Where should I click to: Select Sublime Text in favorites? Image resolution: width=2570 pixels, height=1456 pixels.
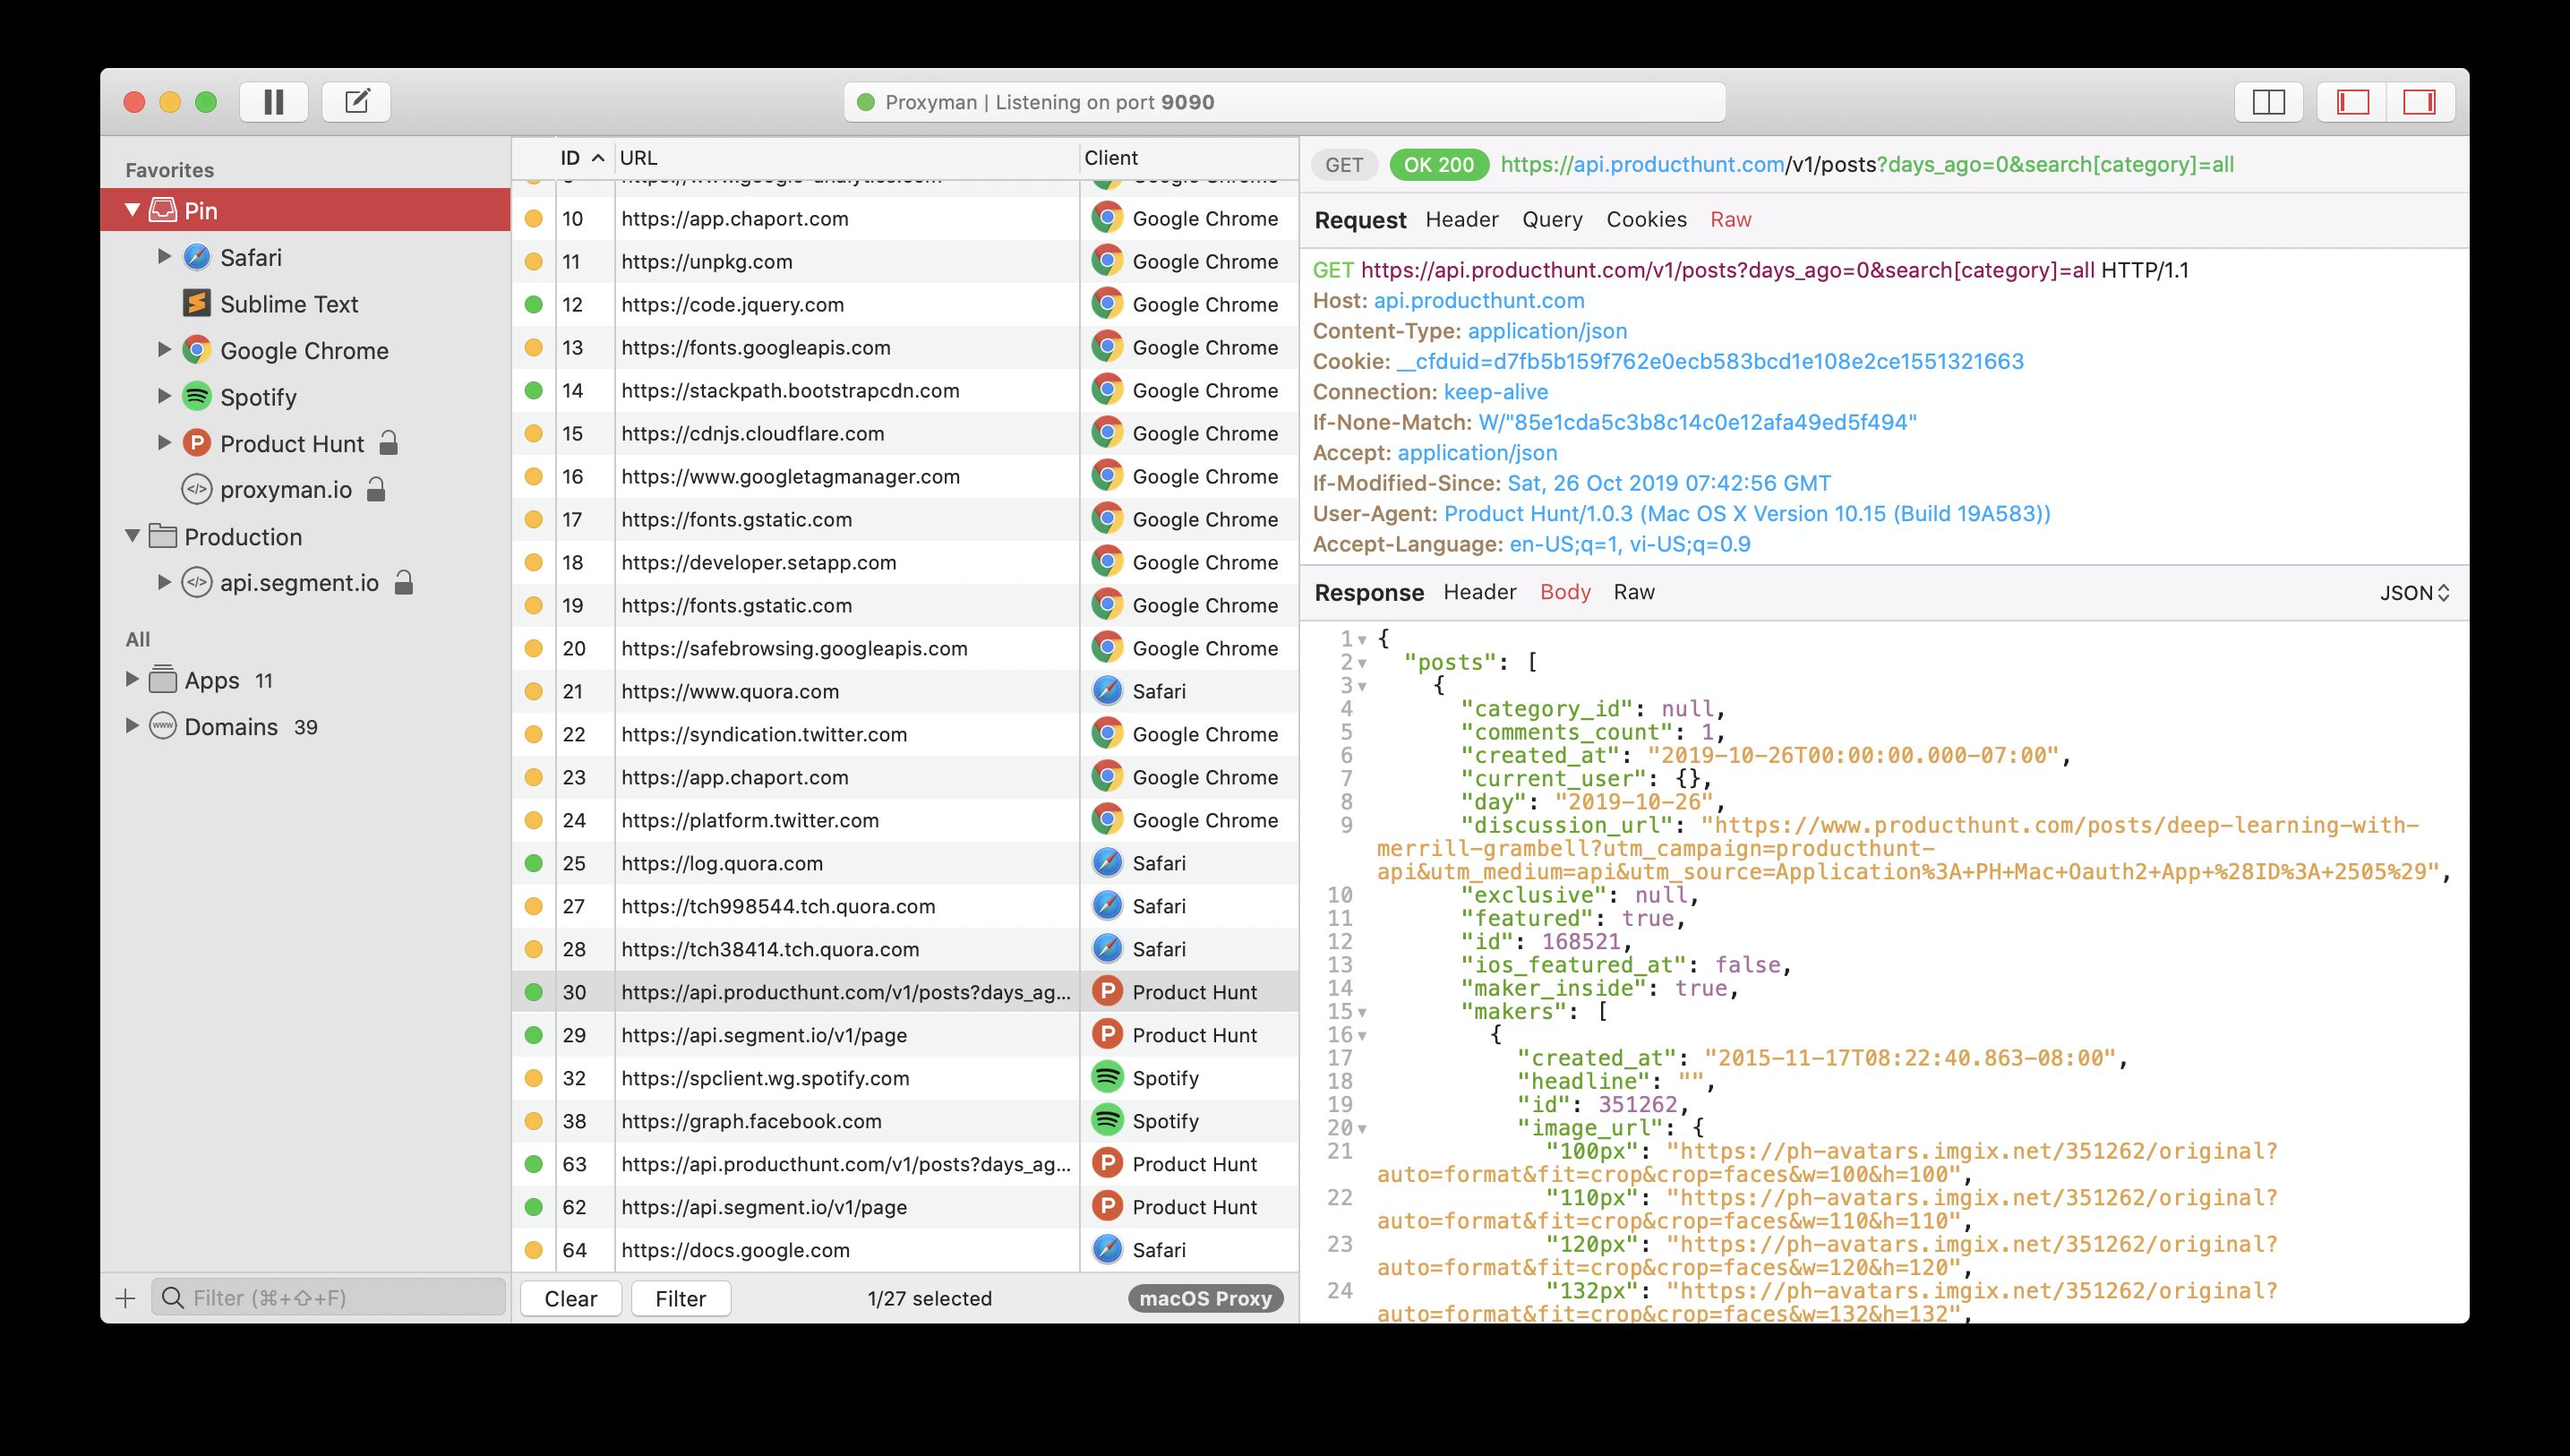(x=289, y=304)
